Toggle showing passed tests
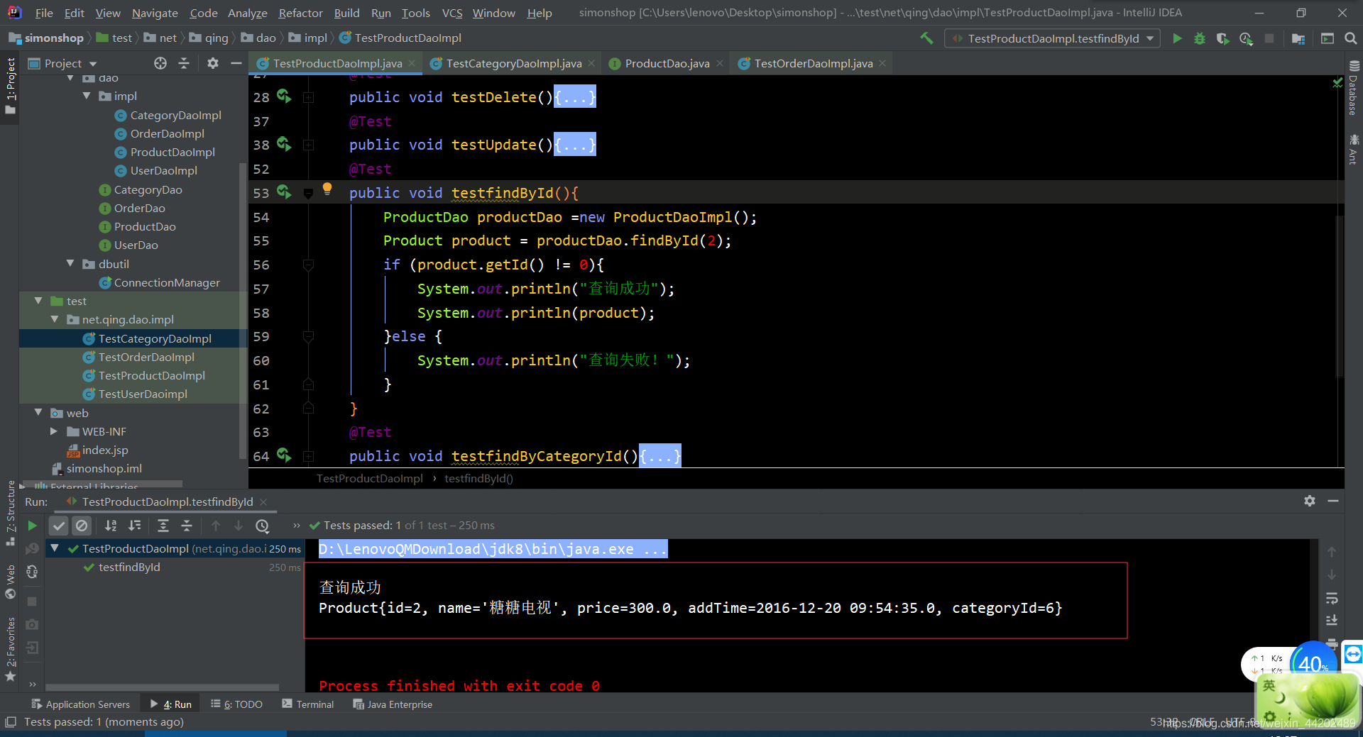This screenshot has width=1363, height=737. tap(59, 526)
